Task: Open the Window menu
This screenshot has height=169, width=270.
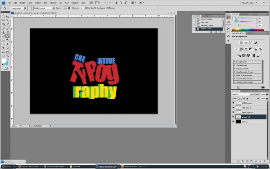Action: (75, 3)
